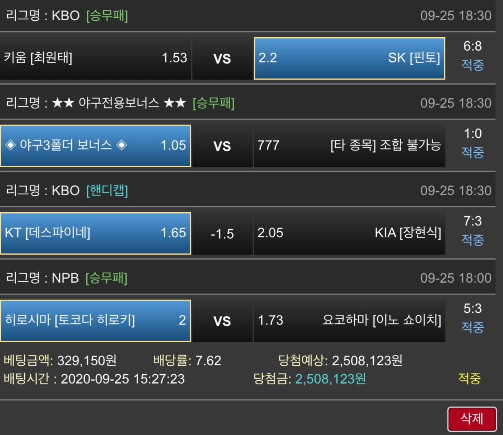503x435 pixels.
Task: Select the 키움 [최원태] 1.53 odds cell
Action: tap(95, 58)
